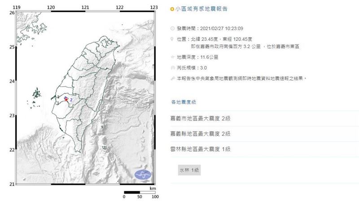
Task: Click latitude label 24 left of map
Action: tap(12, 81)
